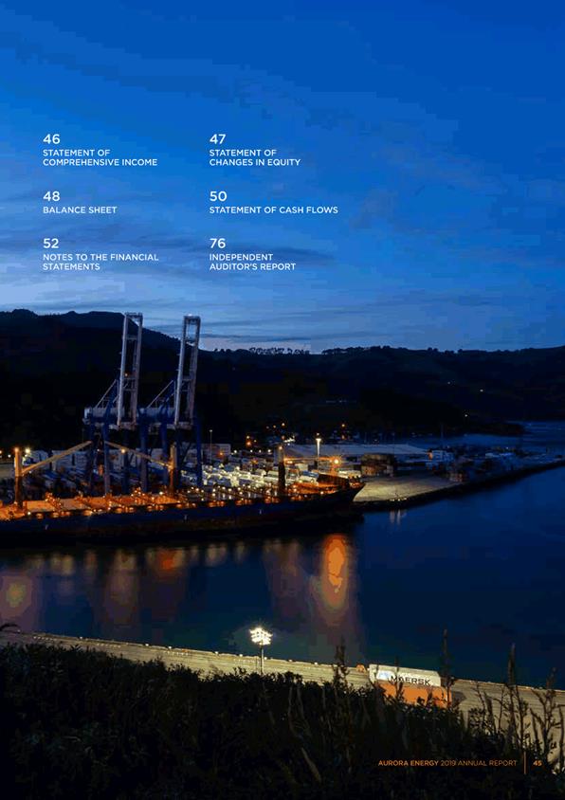Open the Independent Auditor's Report entry
Viewport: 565px width, 800px height.
[x=253, y=262]
